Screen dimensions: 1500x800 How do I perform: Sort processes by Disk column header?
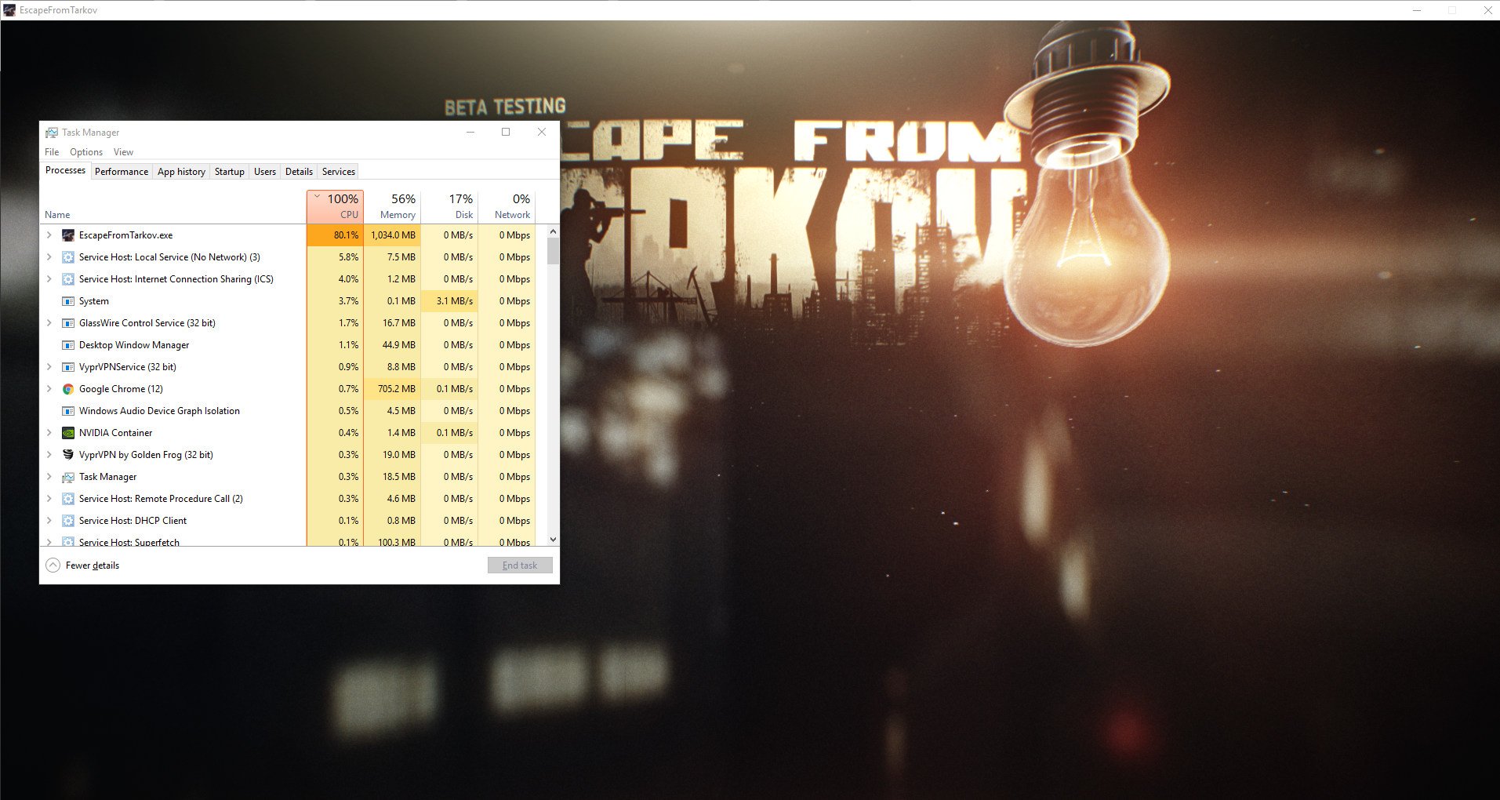(449, 206)
